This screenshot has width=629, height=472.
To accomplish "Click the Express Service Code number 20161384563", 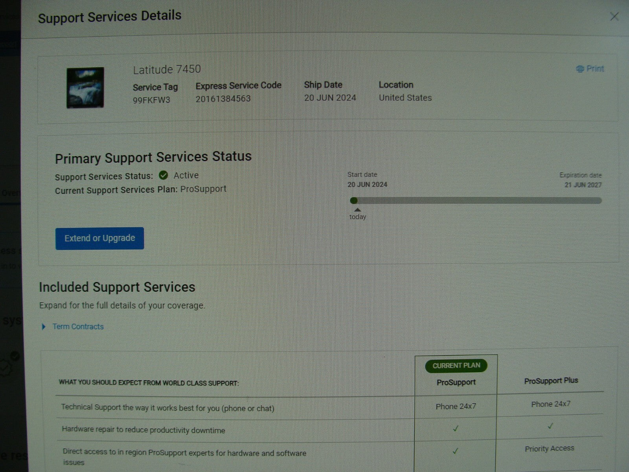I will pyautogui.click(x=223, y=99).
